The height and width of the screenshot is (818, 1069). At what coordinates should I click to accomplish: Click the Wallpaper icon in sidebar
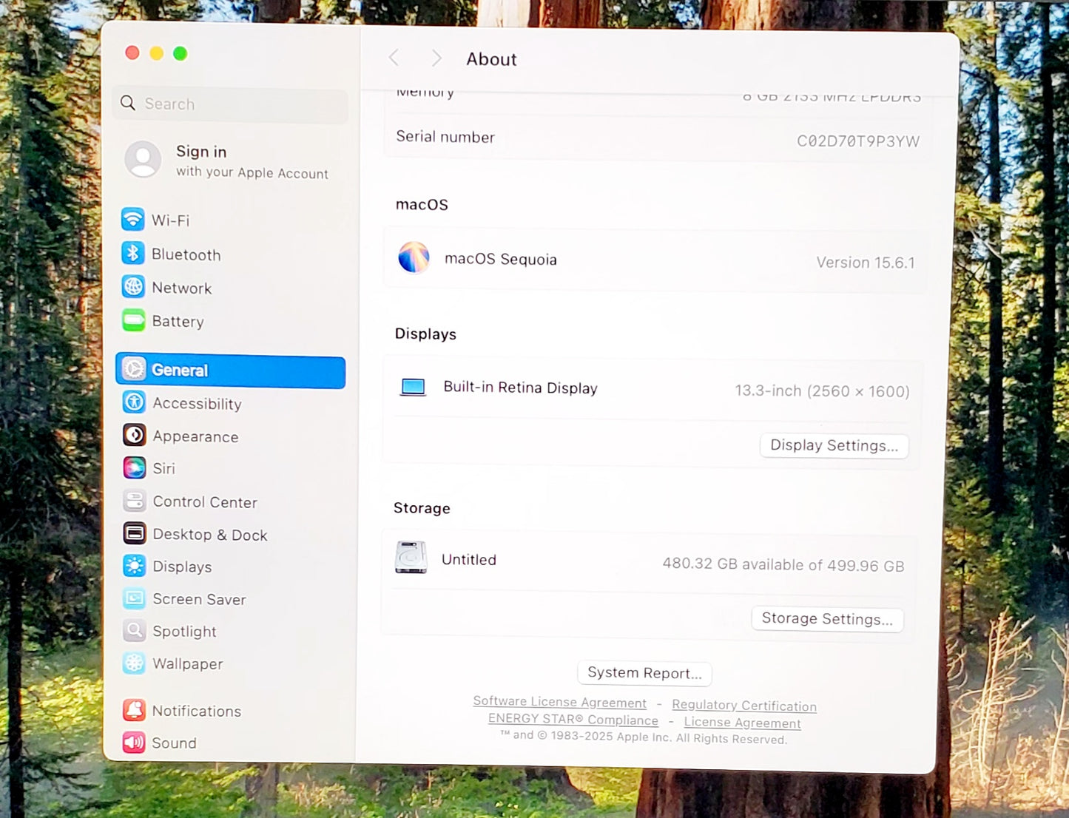(134, 663)
